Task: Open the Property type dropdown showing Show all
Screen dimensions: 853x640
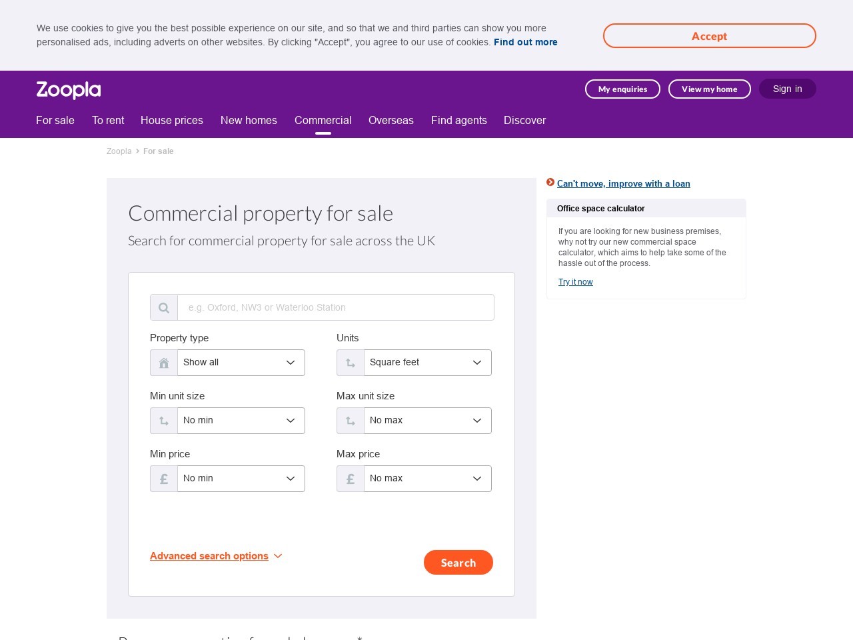Action: 241,362
